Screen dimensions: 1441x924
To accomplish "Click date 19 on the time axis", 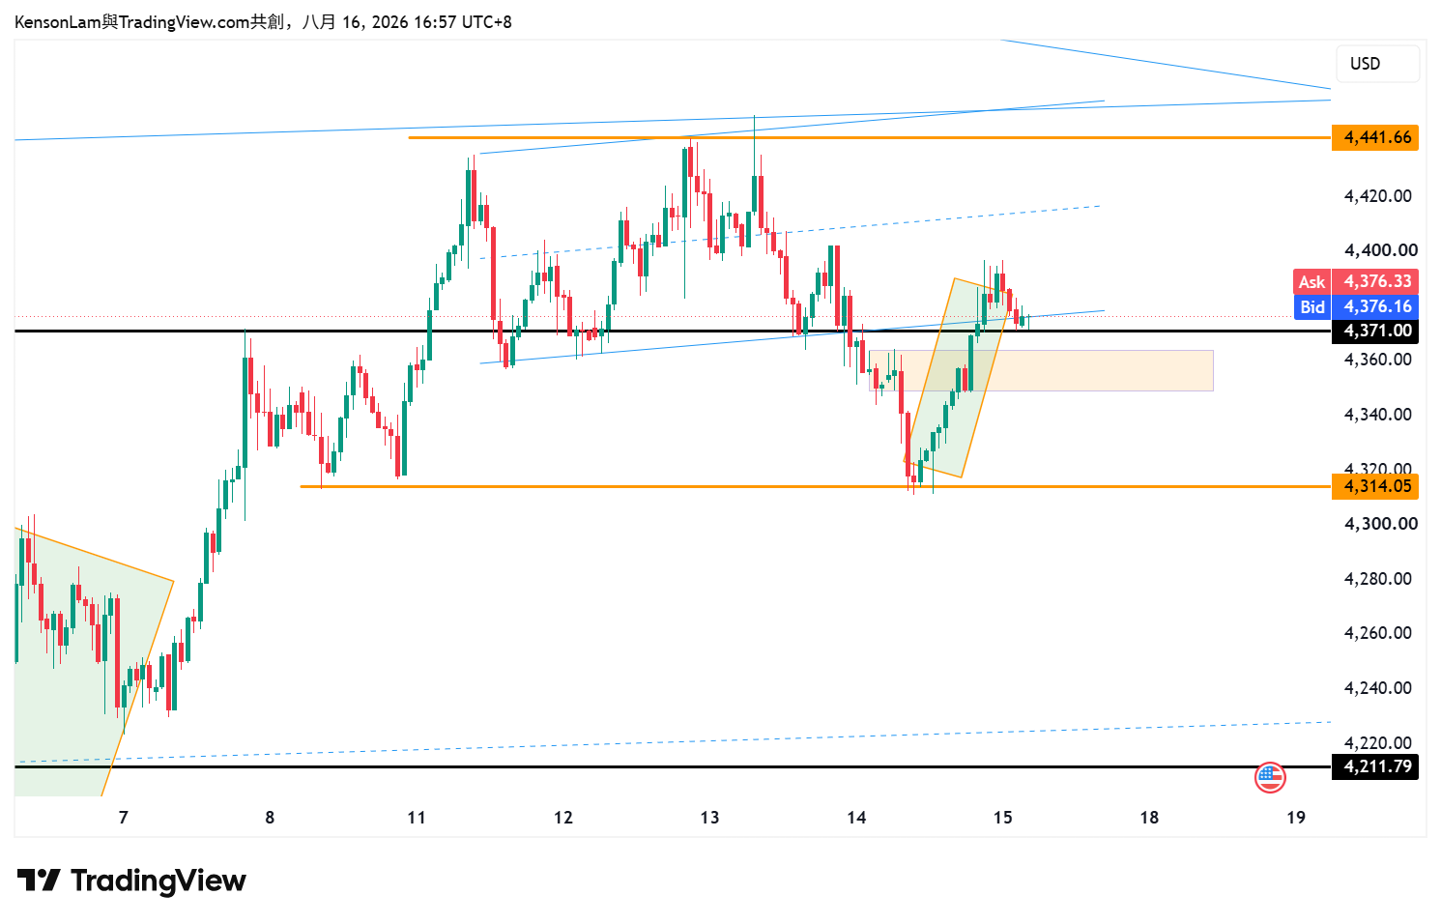I will point(1296,818).
